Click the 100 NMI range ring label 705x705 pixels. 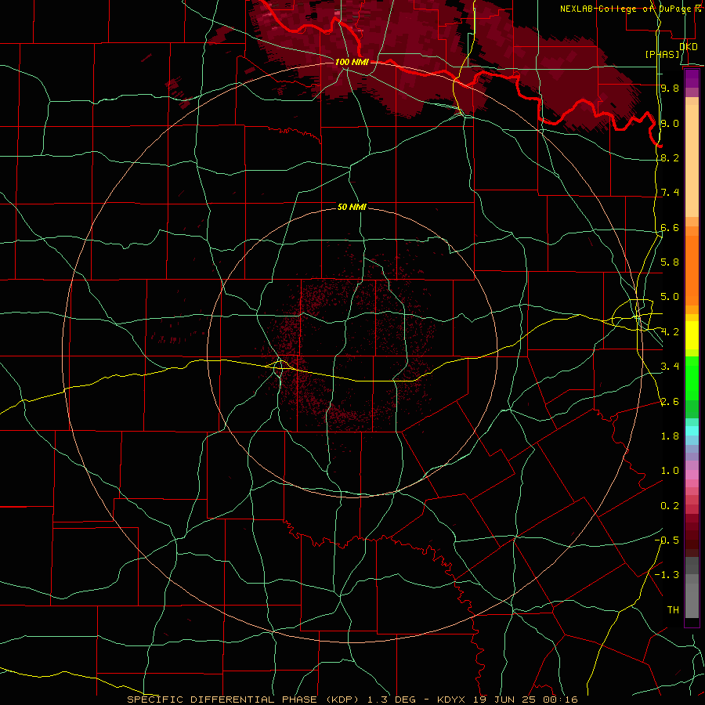(x=352, y=62)
